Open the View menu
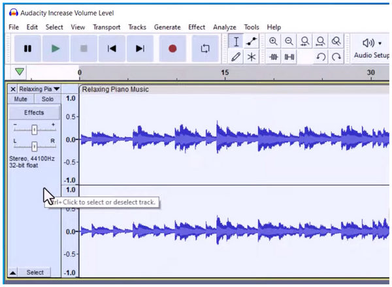The image size is (392, 287). (78, 27)
